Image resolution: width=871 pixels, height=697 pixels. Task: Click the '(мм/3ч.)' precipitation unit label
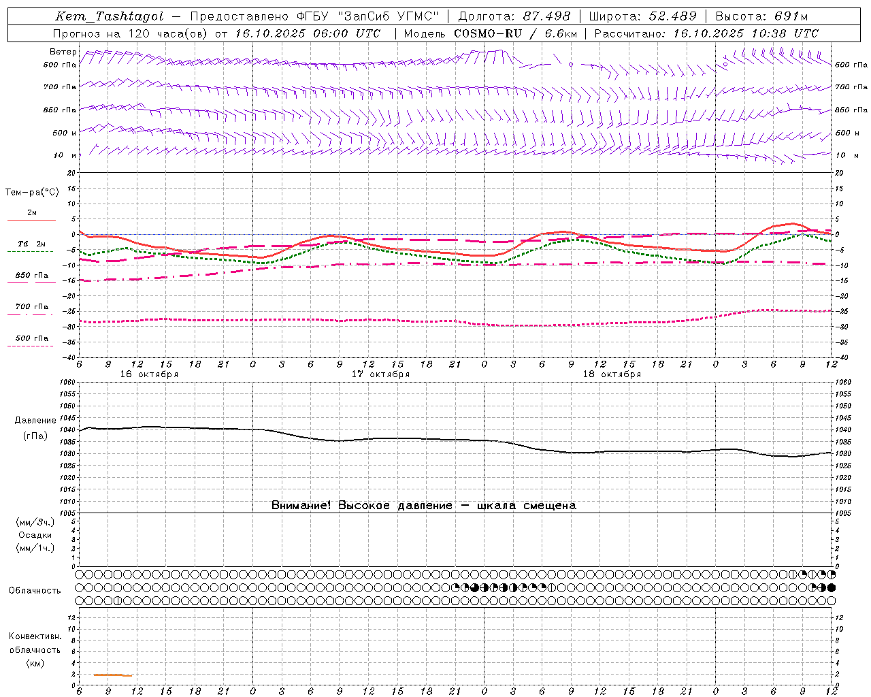pos(35,522)
